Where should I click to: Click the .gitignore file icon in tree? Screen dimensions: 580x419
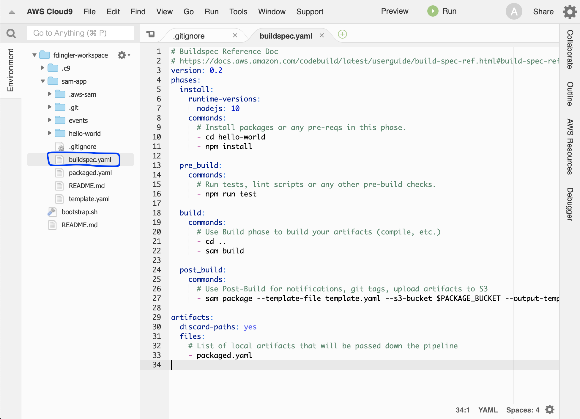(x=60, y=147)
